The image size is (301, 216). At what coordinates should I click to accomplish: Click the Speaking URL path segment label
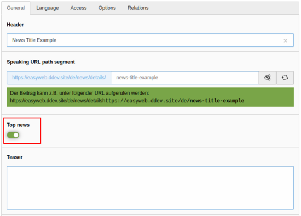(40, 62)
